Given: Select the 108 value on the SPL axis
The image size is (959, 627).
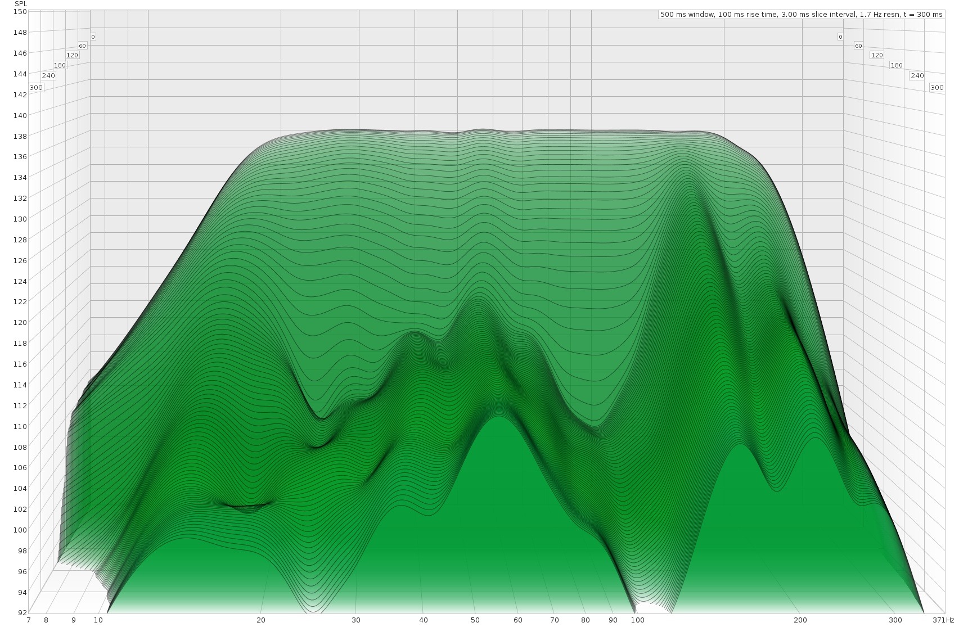Looking at the screenshot, I should point(20,448).
